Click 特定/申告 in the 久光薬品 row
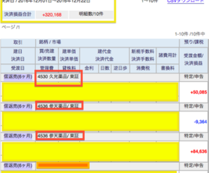Screen dimensions: 209x173 [x=194, y=76]
